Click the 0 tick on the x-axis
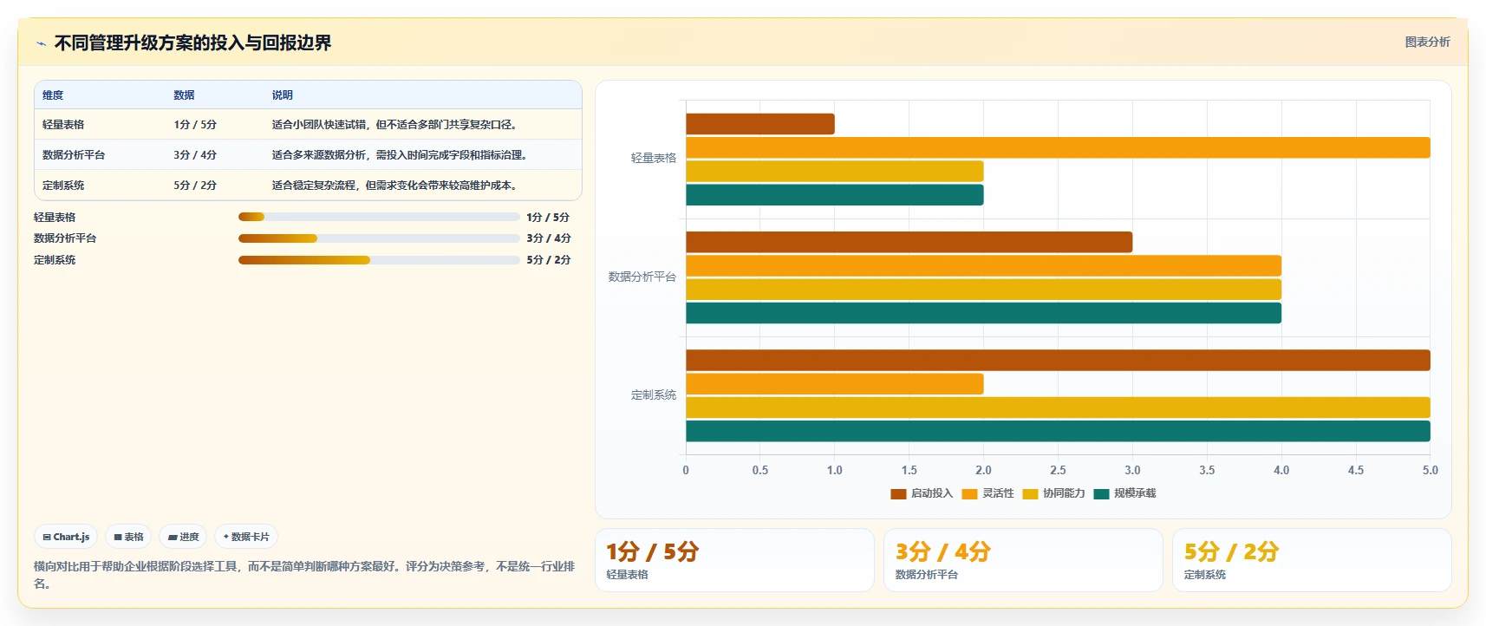1486x626 pixels. 686,471
